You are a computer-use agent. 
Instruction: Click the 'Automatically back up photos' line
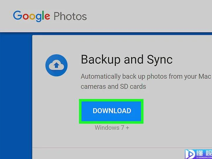coord(146,77)
